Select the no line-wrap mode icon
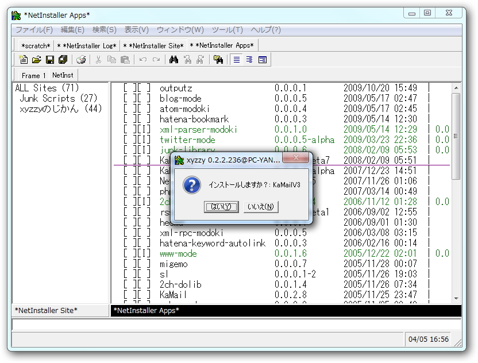The image size is (478, 363). click(x=236, y=59)
